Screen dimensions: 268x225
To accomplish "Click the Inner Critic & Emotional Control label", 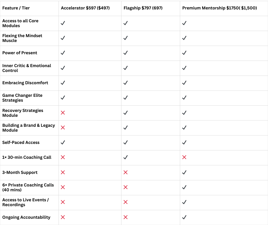I will (x=27, y=68).
